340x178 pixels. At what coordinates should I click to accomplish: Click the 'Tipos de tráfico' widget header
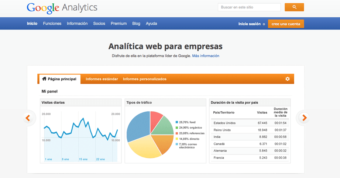(165, 102)
